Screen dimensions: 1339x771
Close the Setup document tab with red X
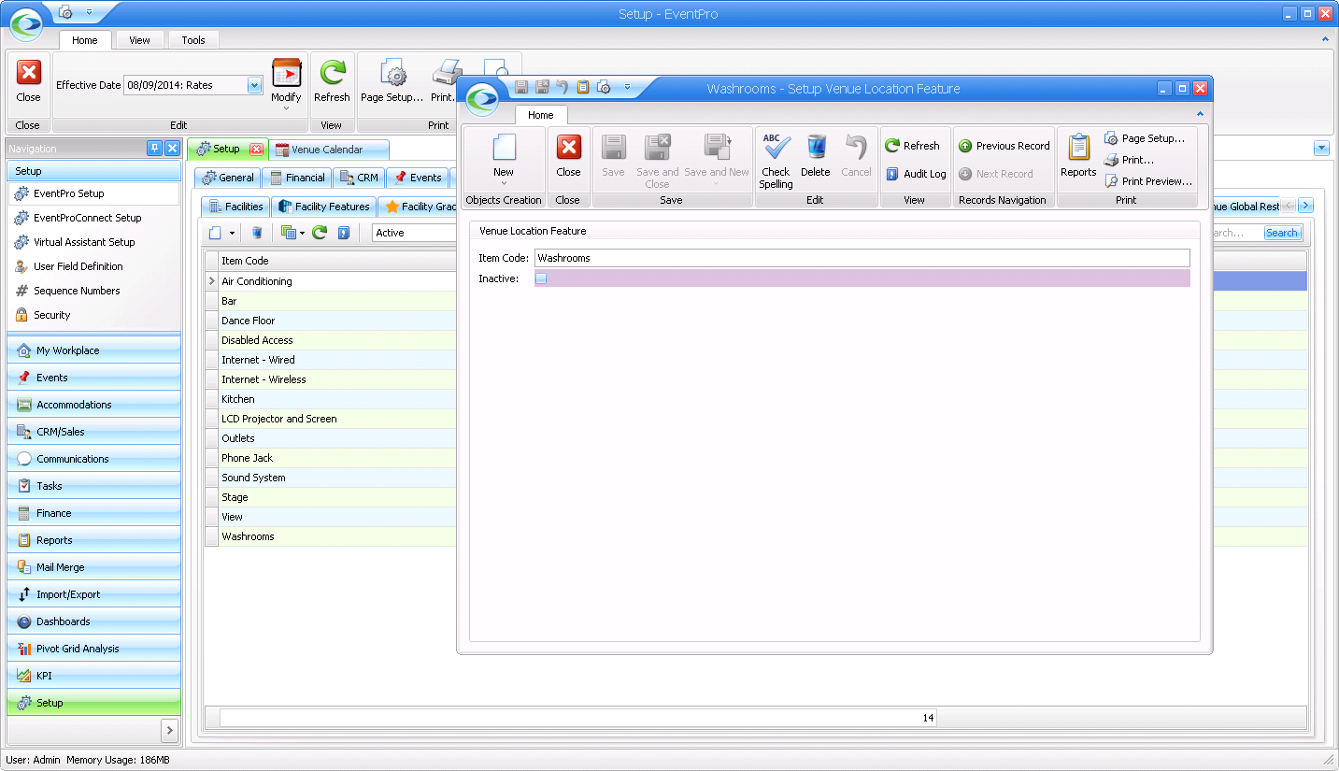pos(256,150)
